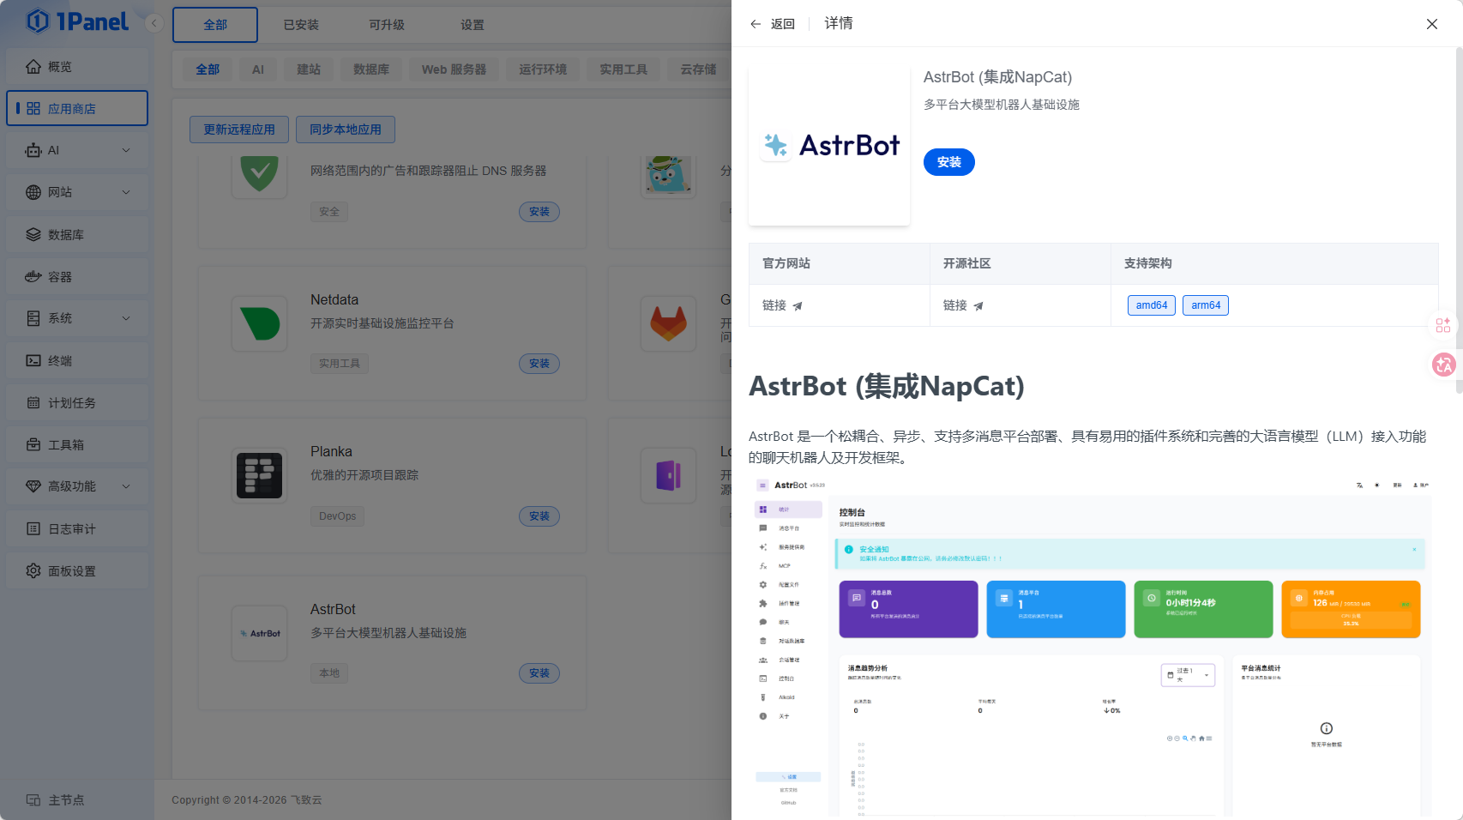Click the 1Panel logo

(x=77, y=21)
